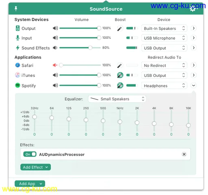Open iTunes USB Output redirect dropdown
208x195 pixels.
click(164, 75)
